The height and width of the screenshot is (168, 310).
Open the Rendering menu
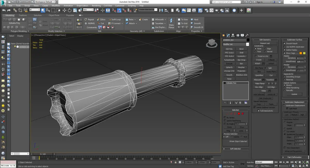point(96,5)
